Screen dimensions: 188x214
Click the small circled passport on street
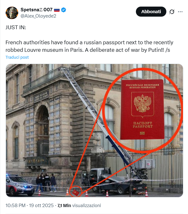coord(76,192)
